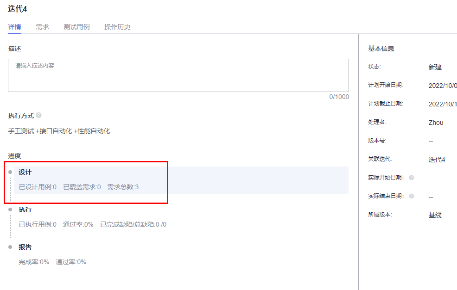Click the 版本号 value field
The image size is (457, 290).
431,142
